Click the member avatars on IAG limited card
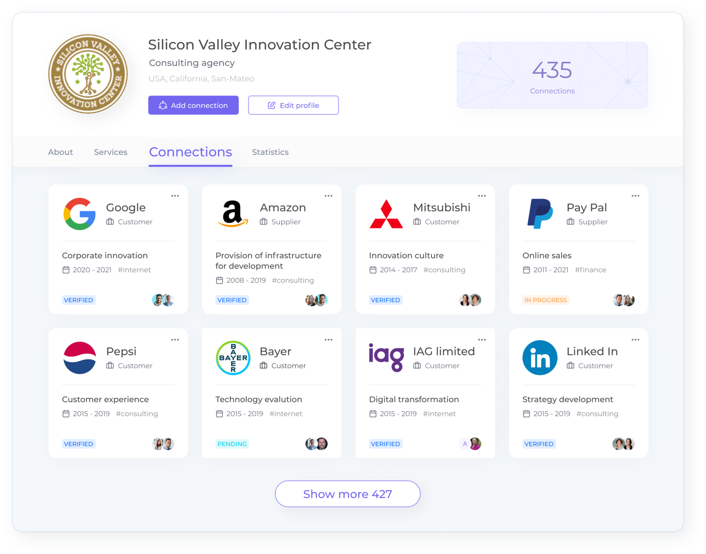The height and width of the screenshot is (554, 706). (470, 444)
